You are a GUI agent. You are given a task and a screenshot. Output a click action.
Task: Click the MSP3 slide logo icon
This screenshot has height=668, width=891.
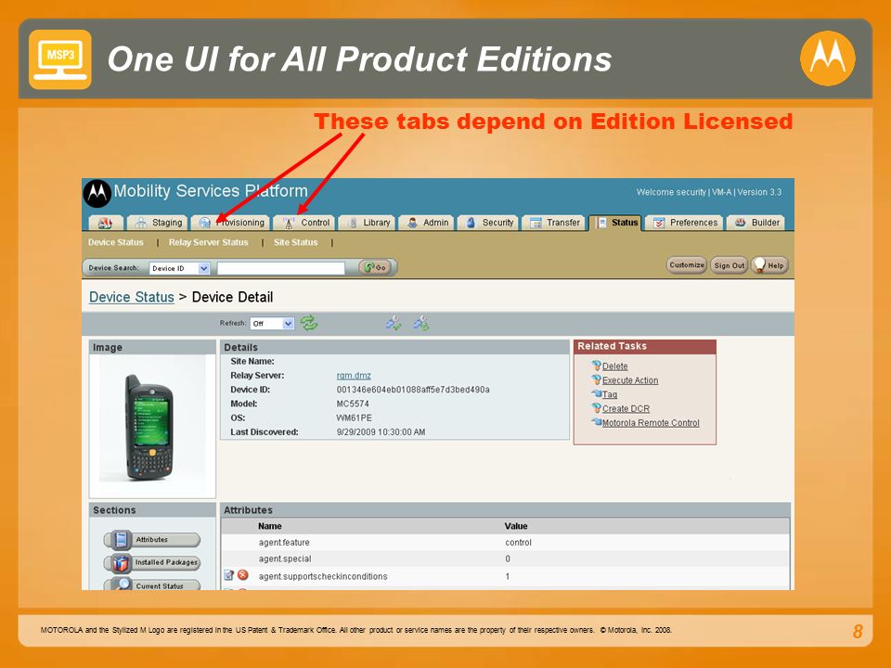click(60, 59)
